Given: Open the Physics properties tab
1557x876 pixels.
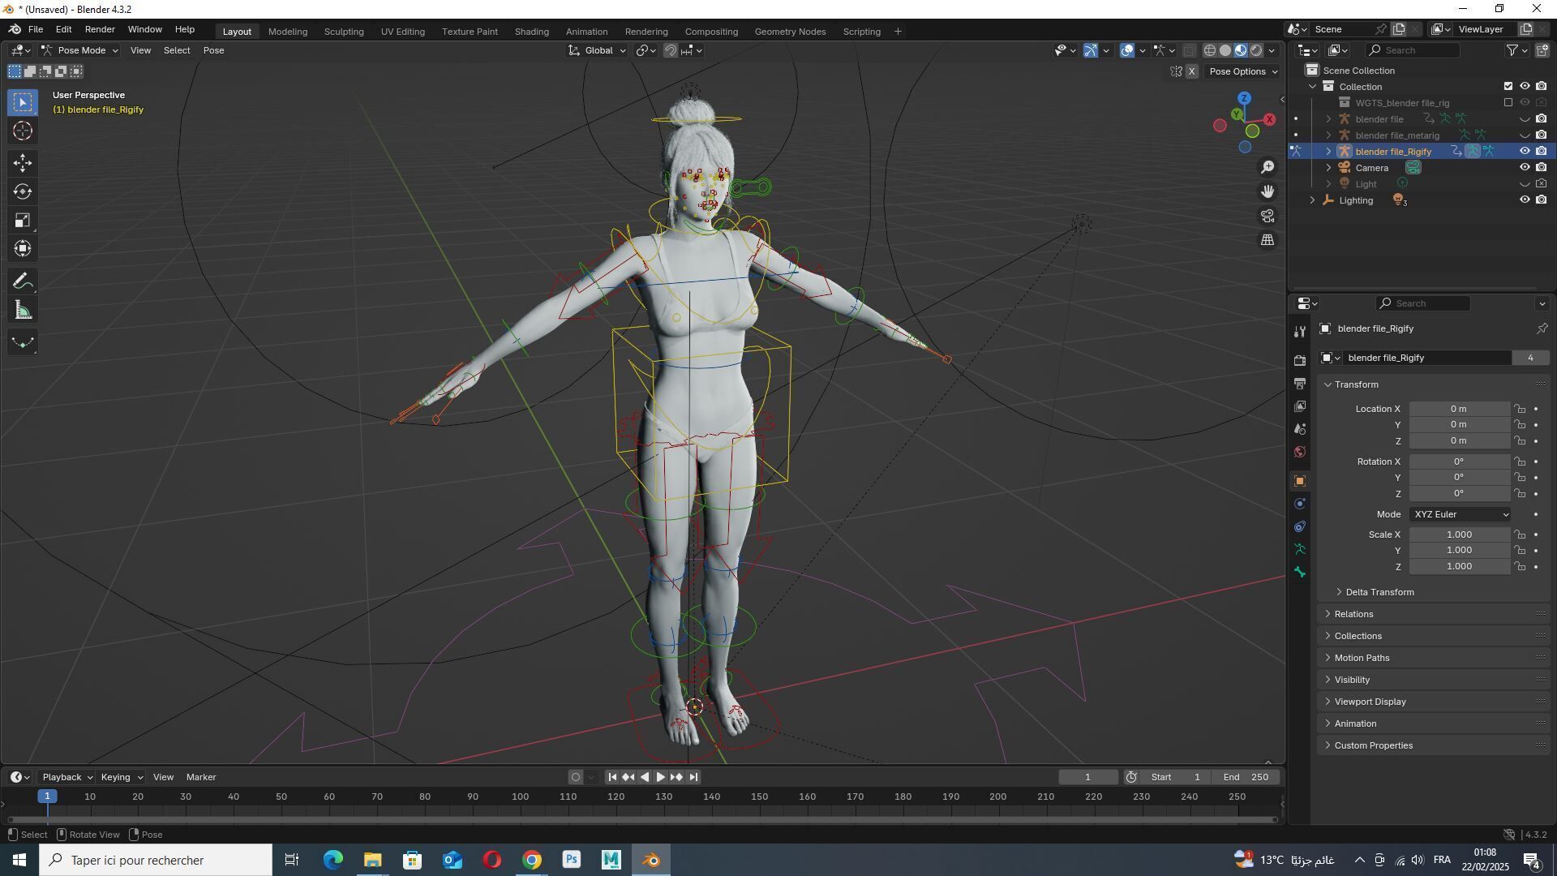Looking at the screenshot, I should pyautogui.click(x=1300, y=504).
